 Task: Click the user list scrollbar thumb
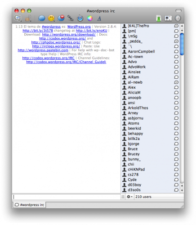(182, 44)
